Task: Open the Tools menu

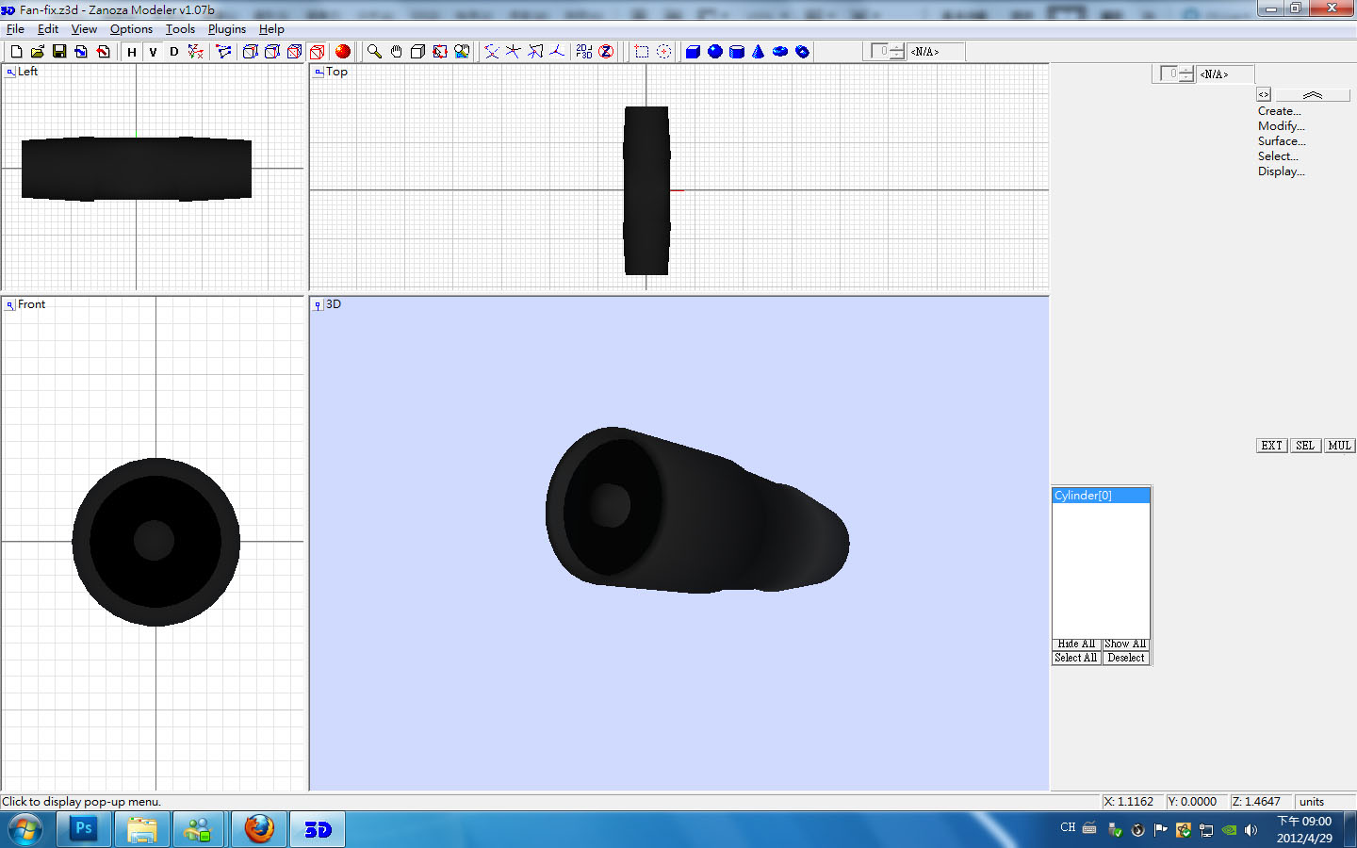Action: click(x=180, y=29)
